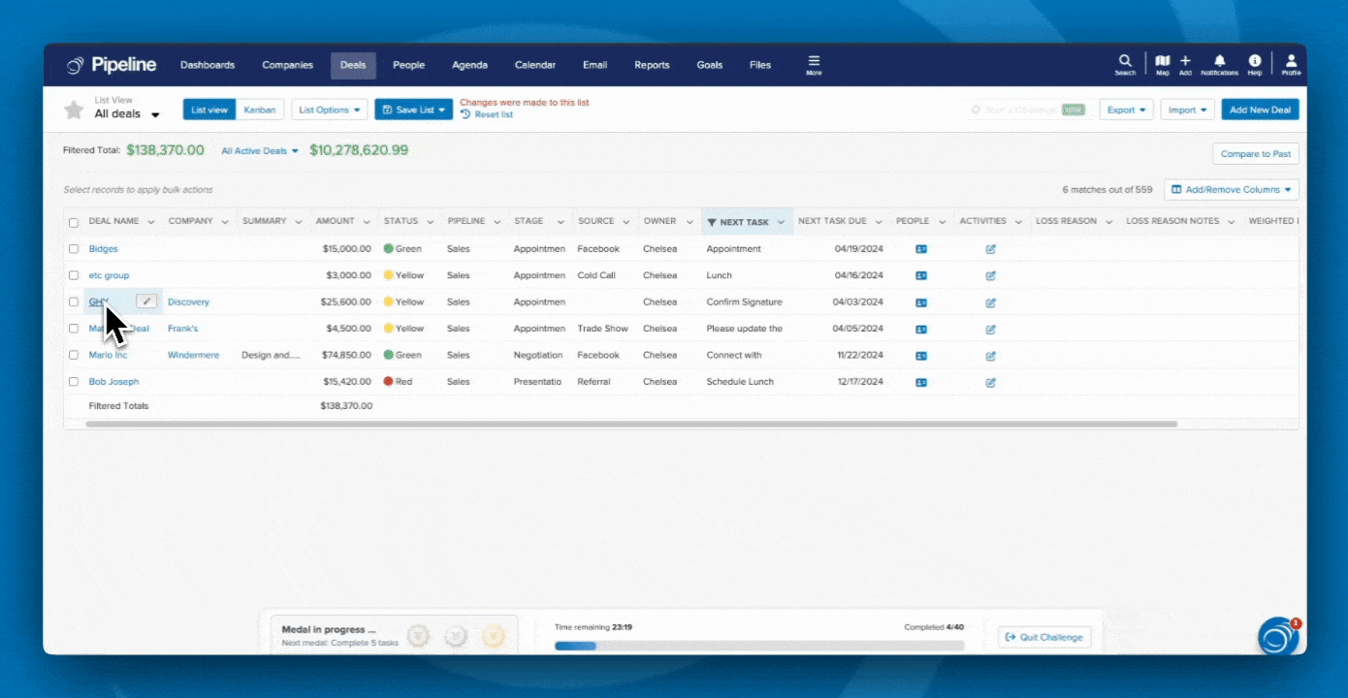Click the favorite star beside All deals
1348x698 pixels.
coord(74,110)
